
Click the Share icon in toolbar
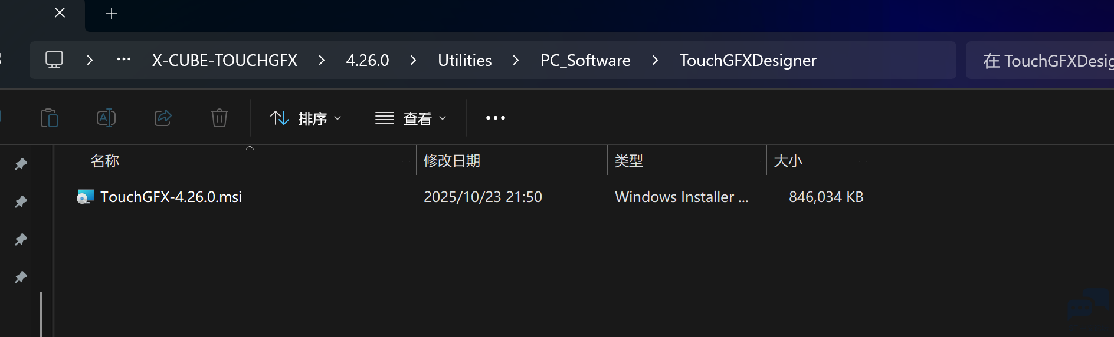163,118
